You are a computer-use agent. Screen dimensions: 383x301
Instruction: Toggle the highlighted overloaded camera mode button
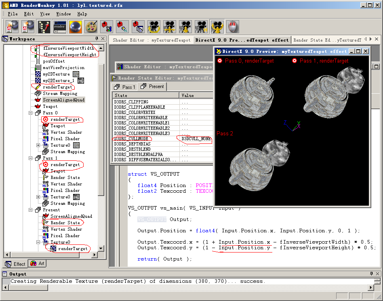pyautogui.click(x=217, y=27)
